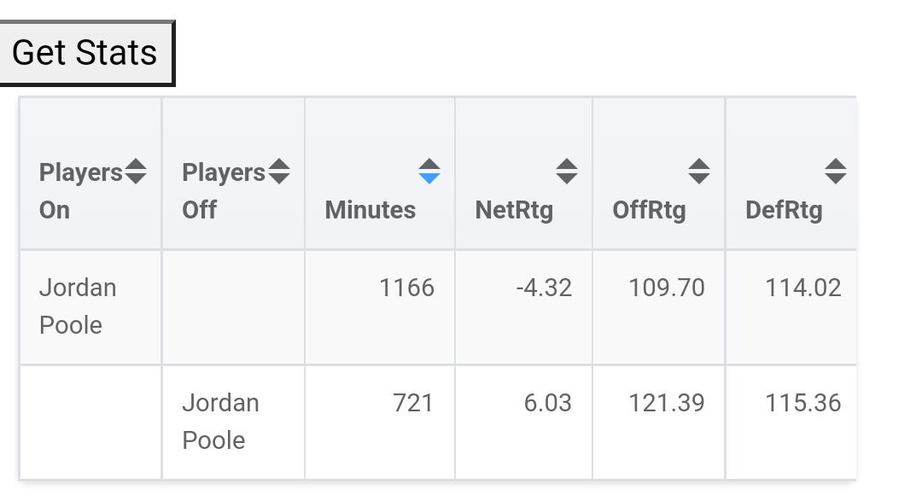Click the OffRtg column header label
The image size is (922, 495).
(x=649, y=210)
